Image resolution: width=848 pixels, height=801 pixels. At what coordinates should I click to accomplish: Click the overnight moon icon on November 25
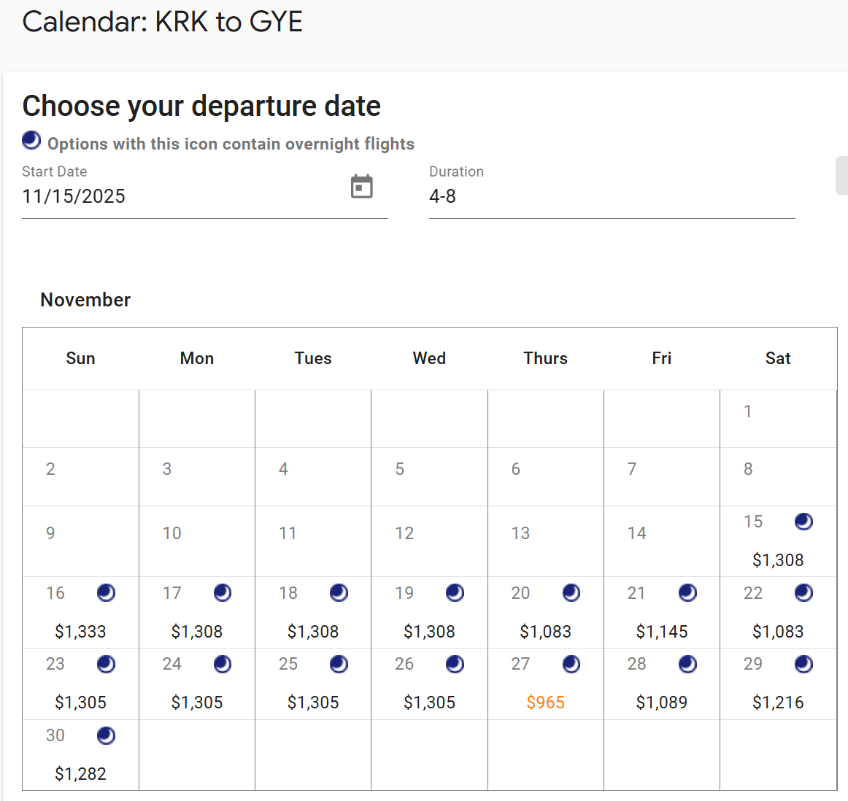coord(339,664)
